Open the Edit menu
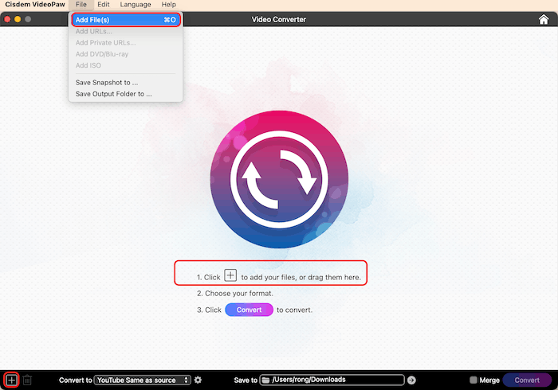The width and height of the screenshot is (558, 390). click(x=104, y=5)
